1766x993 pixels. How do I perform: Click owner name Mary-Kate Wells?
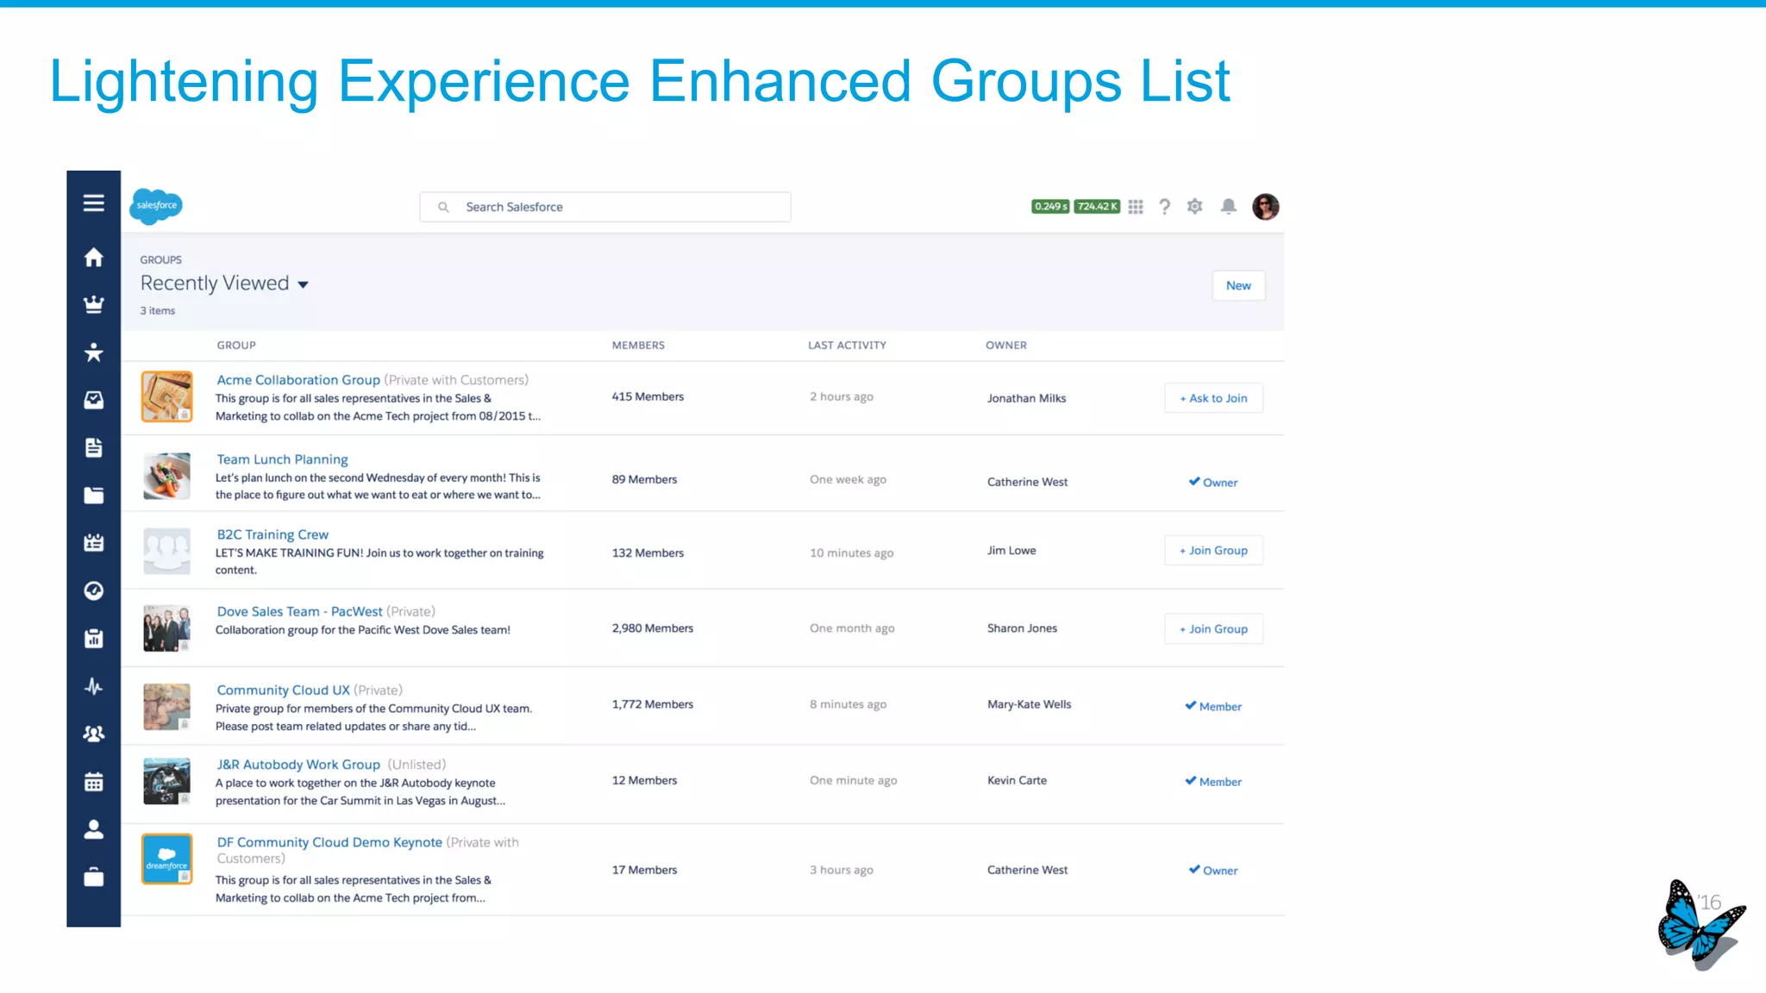point(1029,704)
